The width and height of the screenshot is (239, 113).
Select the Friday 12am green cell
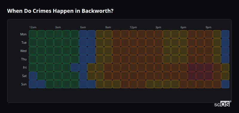(33, 68)
